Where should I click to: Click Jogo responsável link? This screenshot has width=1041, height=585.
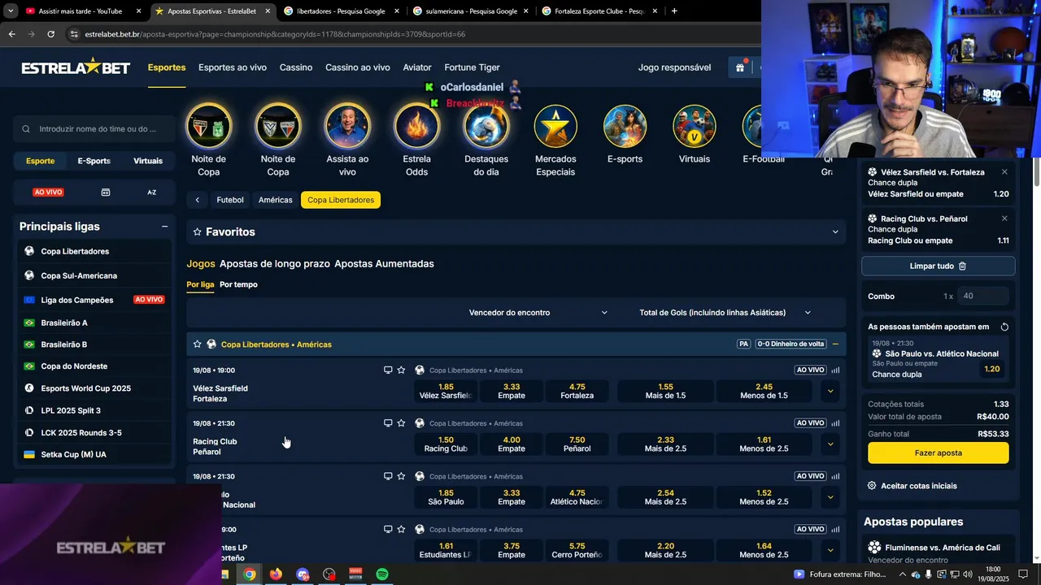674,67
